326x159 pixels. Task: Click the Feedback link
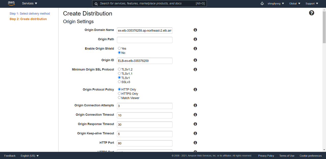coord(10,156)
